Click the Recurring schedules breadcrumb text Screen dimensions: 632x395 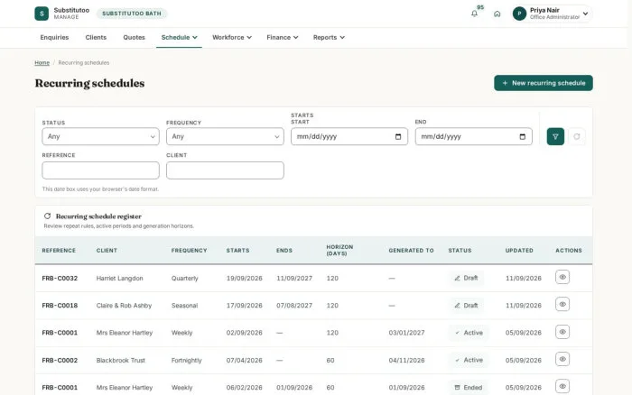84,63
